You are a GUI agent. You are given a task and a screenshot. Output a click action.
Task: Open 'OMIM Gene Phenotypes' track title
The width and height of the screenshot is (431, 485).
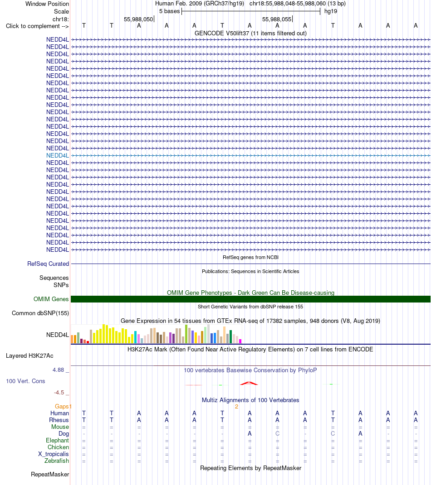pyautogui.click(x=251, y=293)
